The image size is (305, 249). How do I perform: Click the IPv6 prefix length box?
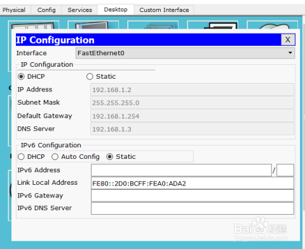[x=285, y=170]
